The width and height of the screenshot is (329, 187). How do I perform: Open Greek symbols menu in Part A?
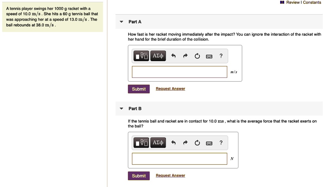tap(158, 56)
